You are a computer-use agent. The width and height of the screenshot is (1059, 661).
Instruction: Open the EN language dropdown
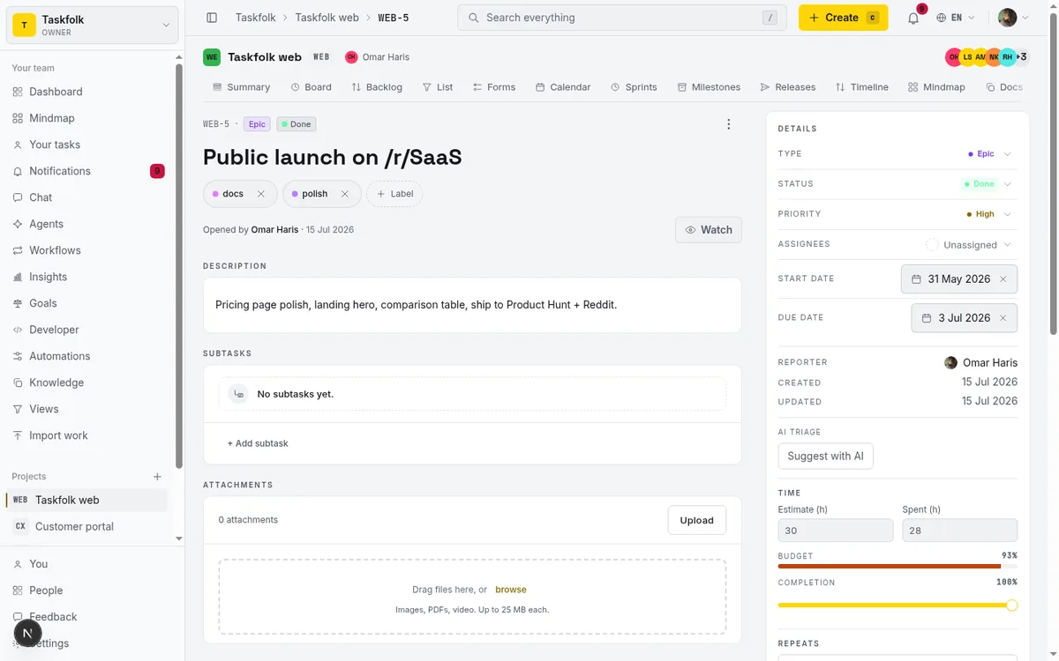click(956, 18)
